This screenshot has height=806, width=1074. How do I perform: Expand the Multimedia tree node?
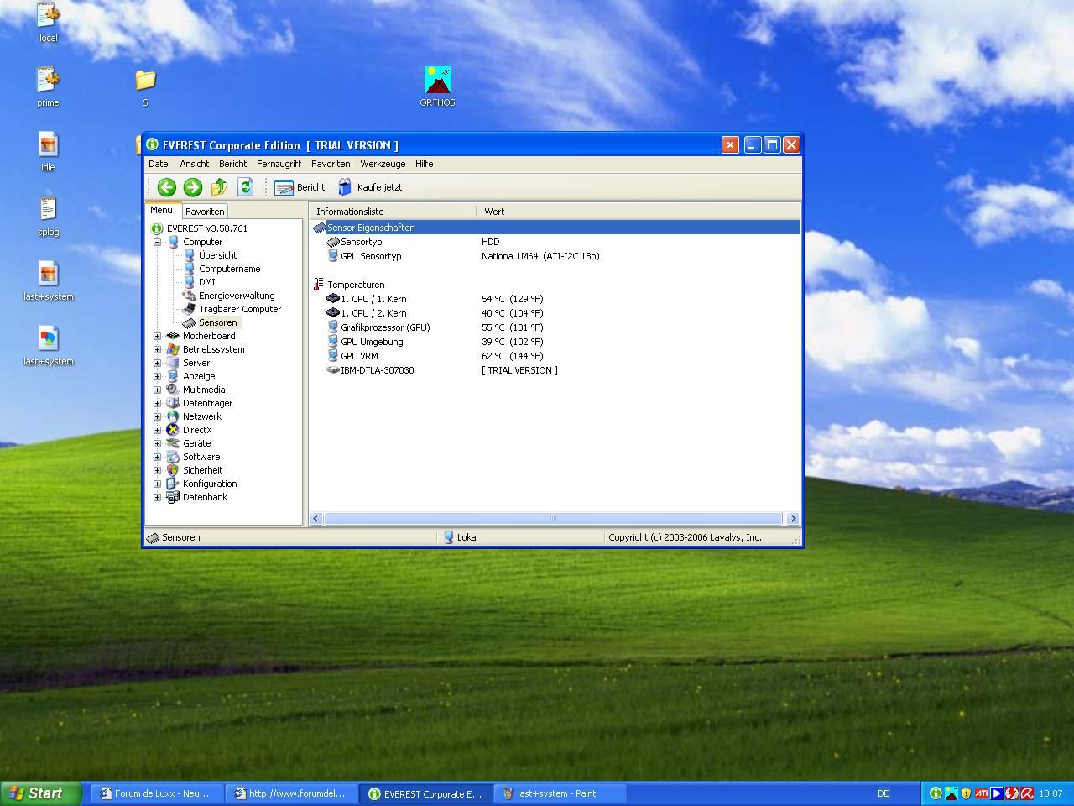157,390
